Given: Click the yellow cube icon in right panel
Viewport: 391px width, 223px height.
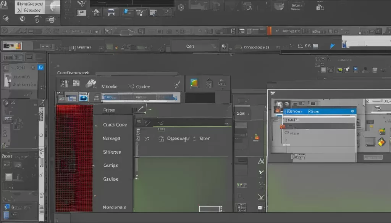Looking at the screenshot, I should (381, 142).
